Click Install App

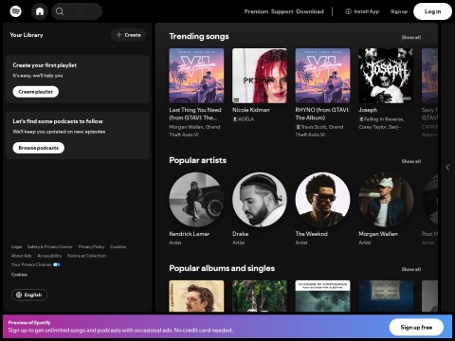tap(362, 11)
